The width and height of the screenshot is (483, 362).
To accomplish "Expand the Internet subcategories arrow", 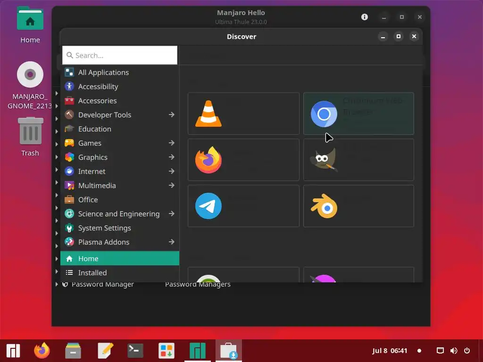I will click(x=172, y=172).
